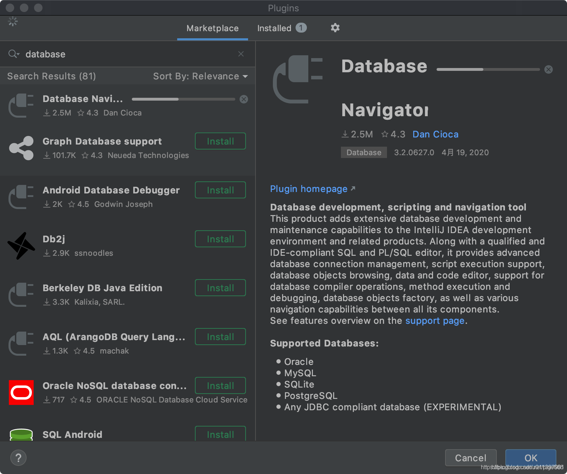Select the 'Database Navi...' list entry title

tap(83, 98)
